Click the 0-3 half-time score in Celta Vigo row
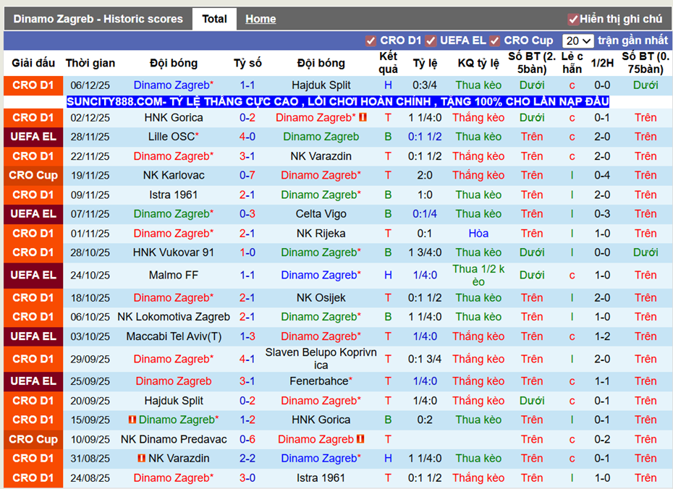The height and width of the screenshot is (489, 673). [602, 214]
